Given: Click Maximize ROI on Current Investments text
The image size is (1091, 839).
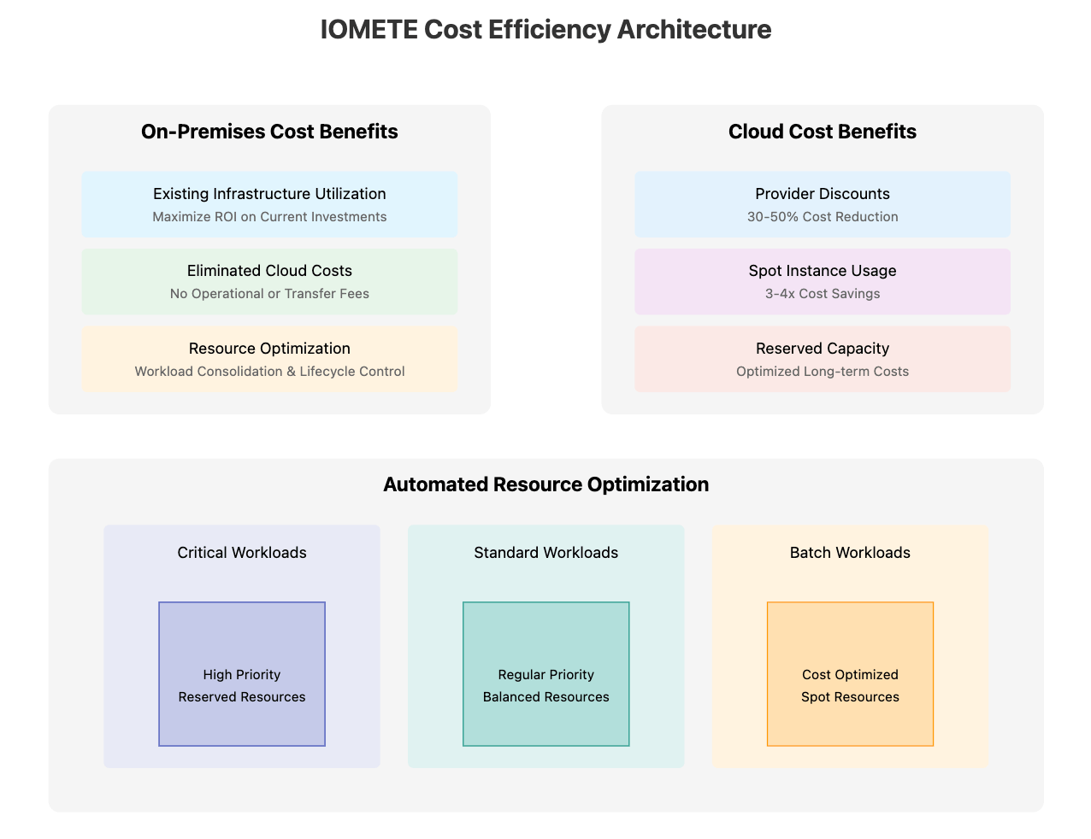Looking at the screenshot, I should [269, 217].
